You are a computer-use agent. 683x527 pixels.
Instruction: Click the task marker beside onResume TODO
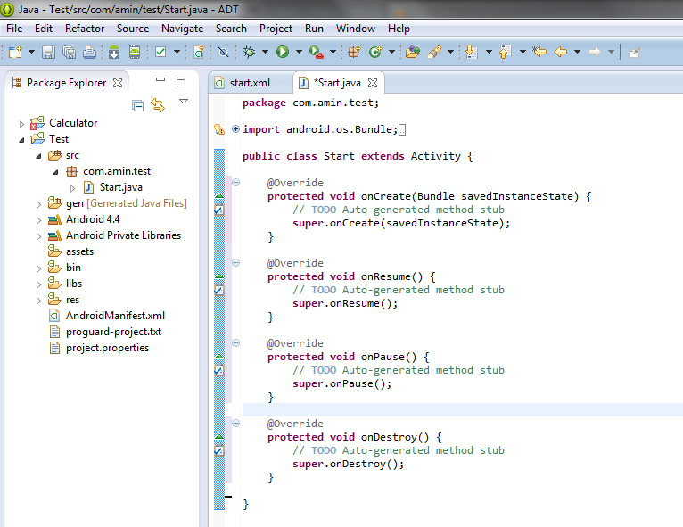tap(219, 290)
